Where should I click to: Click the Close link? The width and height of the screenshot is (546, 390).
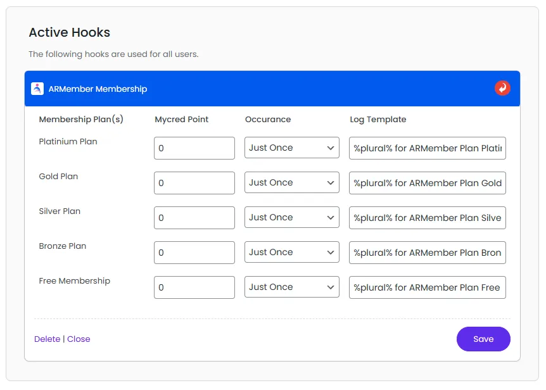pyautogui.click(x=79, y=339)
